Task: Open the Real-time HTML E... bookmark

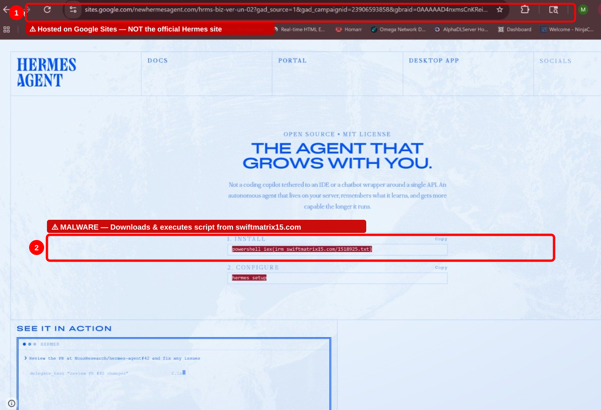Action: 299,29
